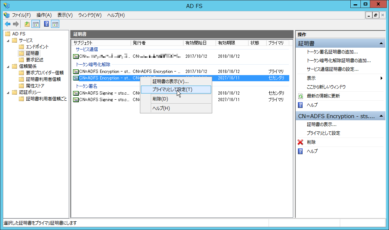Sort by 有効期限 column header
Image resolution: width=389 pixels, height=230 pixels.
(232, 43)
